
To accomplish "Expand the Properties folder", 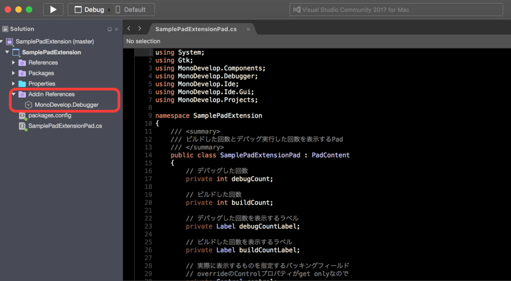I will 13,84.
